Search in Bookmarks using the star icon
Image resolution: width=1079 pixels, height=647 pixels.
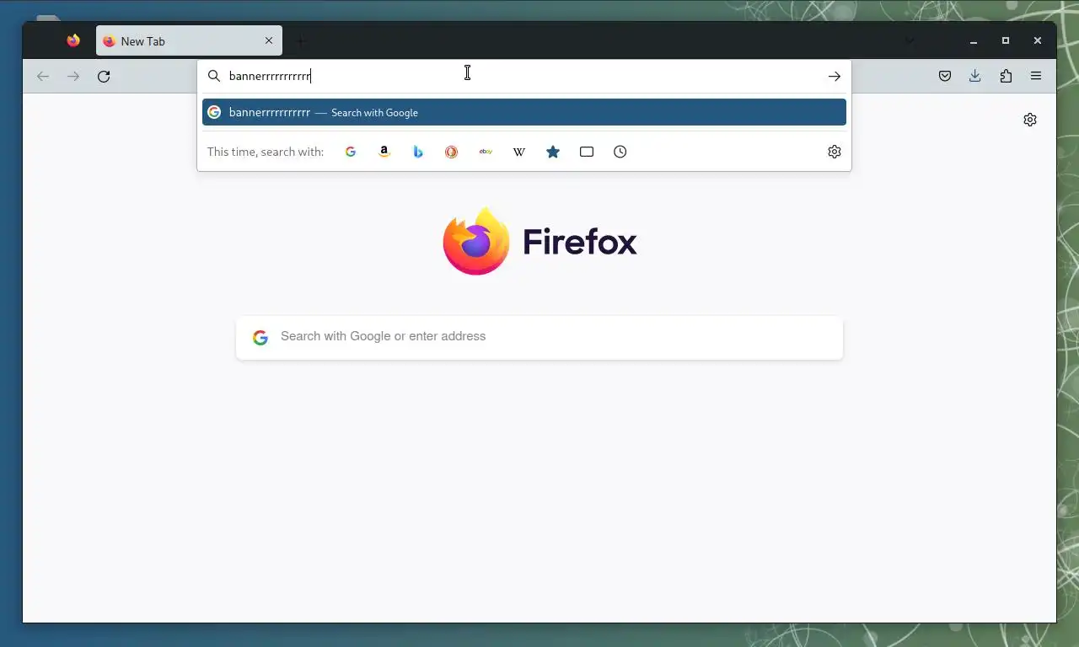coord(553,152)
